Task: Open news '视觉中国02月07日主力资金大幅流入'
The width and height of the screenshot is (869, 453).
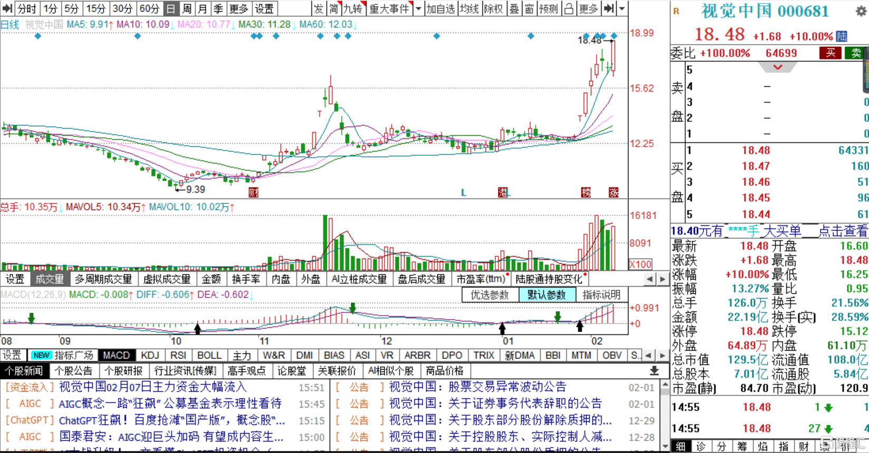Action: click(152, 387)
